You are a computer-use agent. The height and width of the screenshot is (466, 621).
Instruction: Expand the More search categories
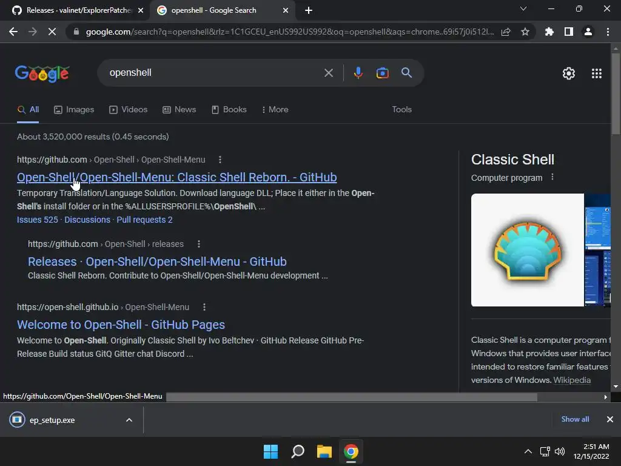coord(275,110)
